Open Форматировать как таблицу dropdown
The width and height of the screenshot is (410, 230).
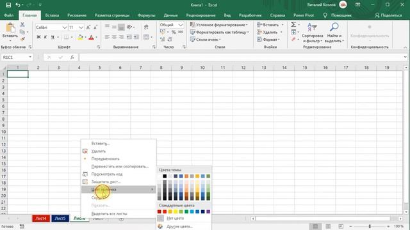(x=220, y=32)
